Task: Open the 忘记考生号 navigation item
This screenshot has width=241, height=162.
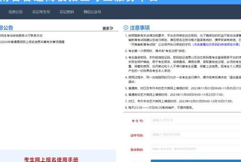Action: pyautogui.click(x=41, y=12)
